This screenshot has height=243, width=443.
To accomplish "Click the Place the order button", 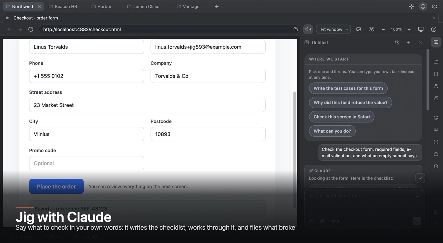I will (x=56, y=186).
